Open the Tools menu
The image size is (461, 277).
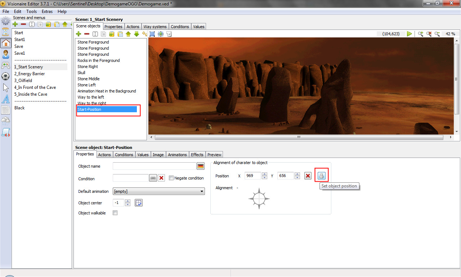pyautogui.click(x=32, y=12)
